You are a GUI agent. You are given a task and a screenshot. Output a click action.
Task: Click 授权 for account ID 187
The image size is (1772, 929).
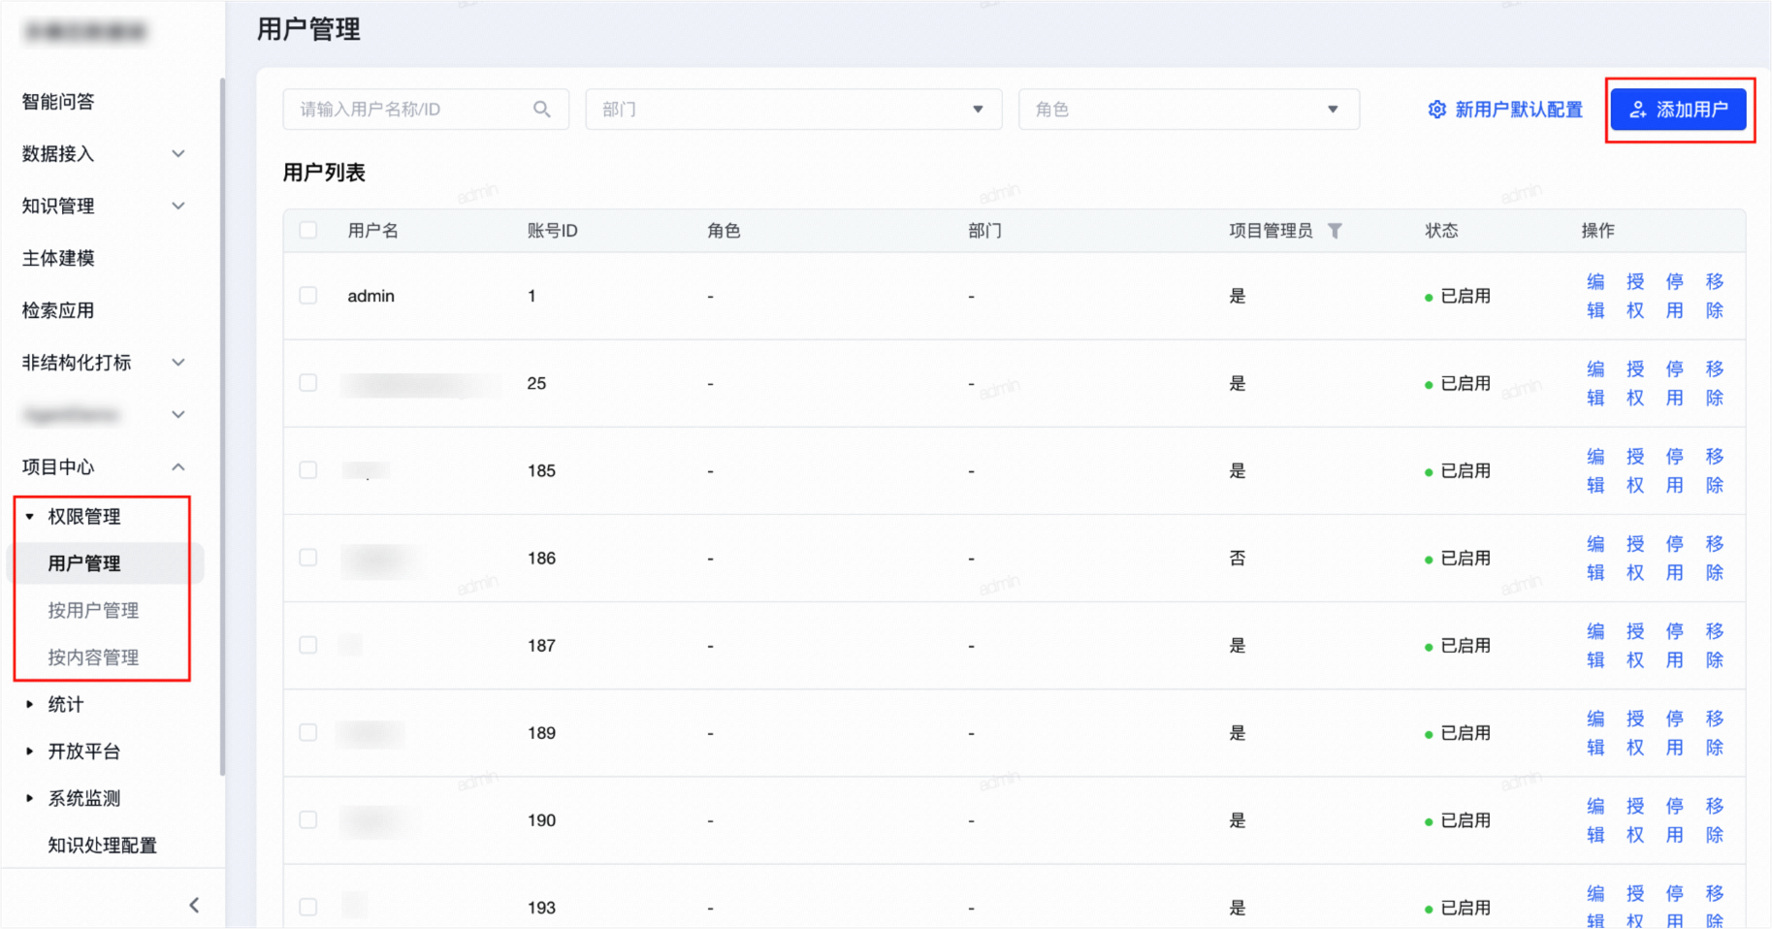click(1635, 645)
